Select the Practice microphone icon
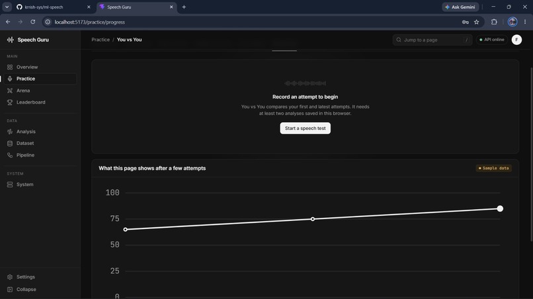 (10, 79)
